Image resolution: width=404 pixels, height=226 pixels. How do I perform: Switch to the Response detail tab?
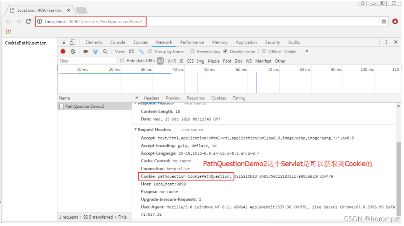pos(196,98)
